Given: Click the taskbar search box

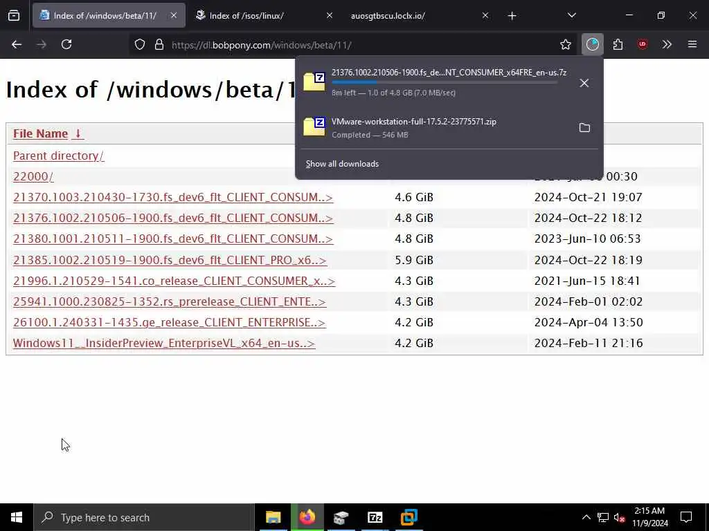Looking at the screenshot, I should click(144, 517).
